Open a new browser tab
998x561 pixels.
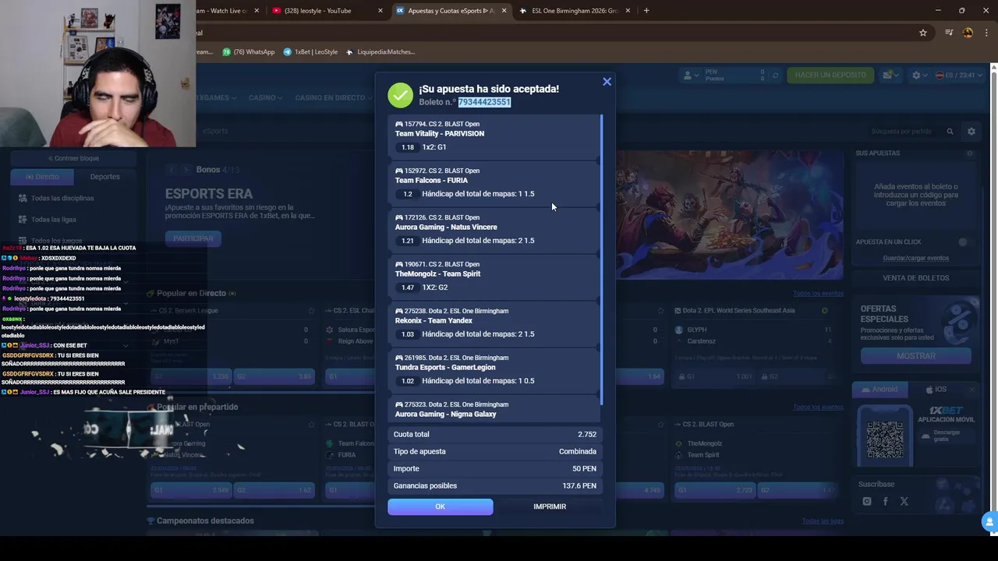click(x=646, y=11)
